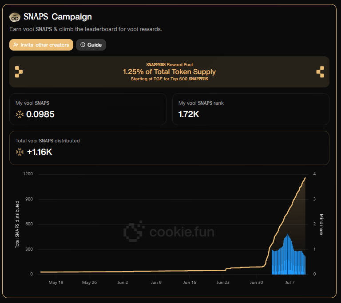Click the 'My vooi SNAPS' label
341x303 pixels.
point(32,103)
